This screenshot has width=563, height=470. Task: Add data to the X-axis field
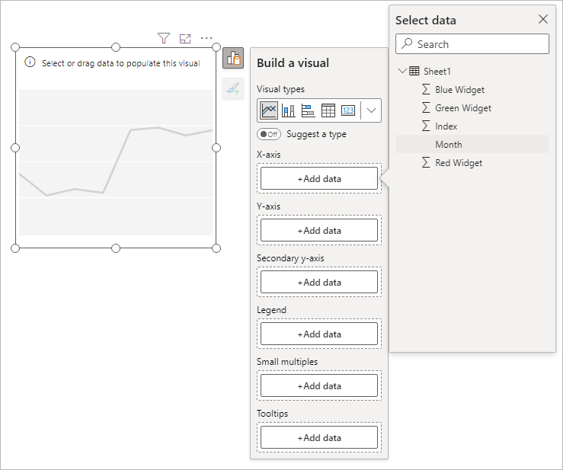click(x=319, y=178)
